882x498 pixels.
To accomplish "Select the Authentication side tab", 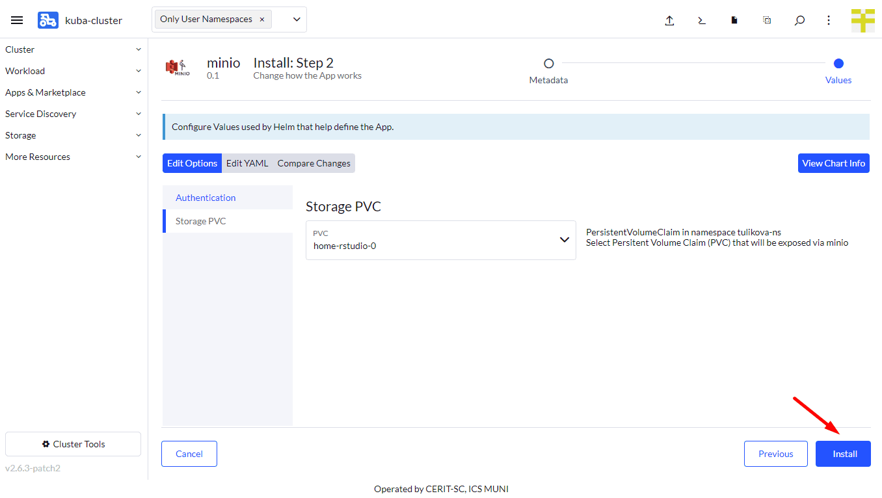I will pyautogui.click(x=206, y=198).
